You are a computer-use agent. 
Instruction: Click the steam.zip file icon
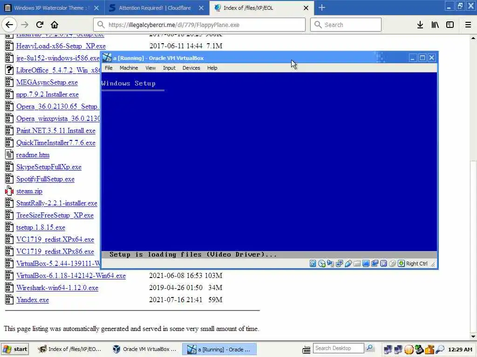click(x=9, y=191)
